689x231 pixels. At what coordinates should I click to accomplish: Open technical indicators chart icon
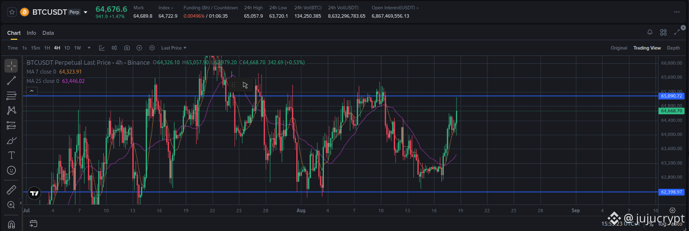coord(102,48)
